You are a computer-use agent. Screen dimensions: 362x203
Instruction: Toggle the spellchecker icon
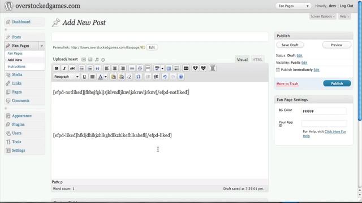coord(157,68)
